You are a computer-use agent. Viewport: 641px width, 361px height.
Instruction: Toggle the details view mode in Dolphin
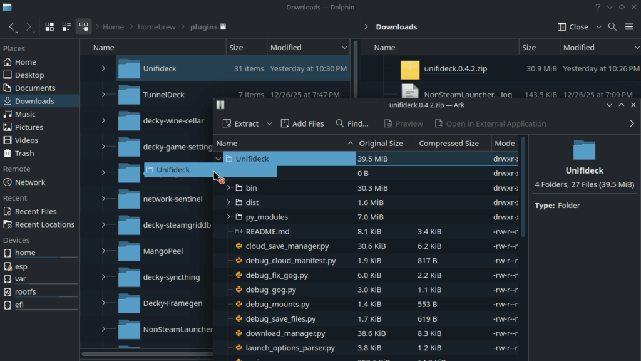point(66,26)
